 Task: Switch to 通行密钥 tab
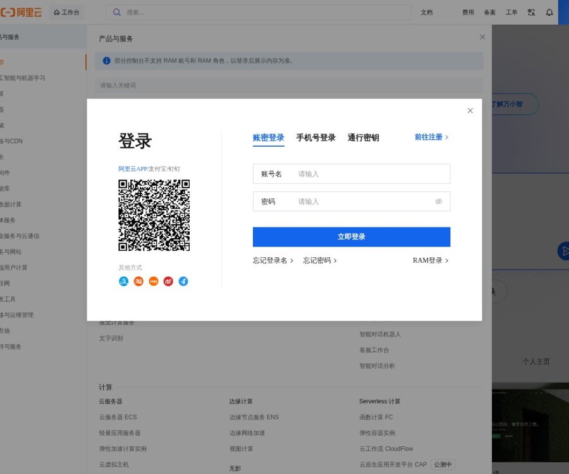click(364, 138)
